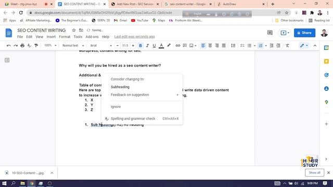Open the Tools menu
Image resolution: width=333 pixels, height=187 pixels.
point(78,37)
